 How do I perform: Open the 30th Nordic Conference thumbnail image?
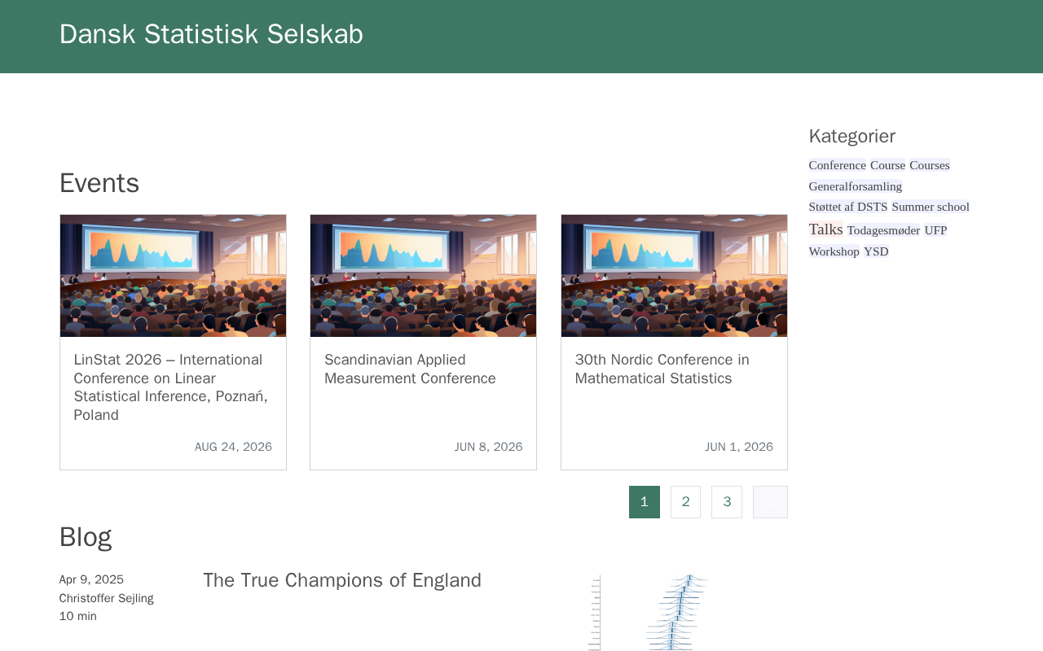pos(674,276)
